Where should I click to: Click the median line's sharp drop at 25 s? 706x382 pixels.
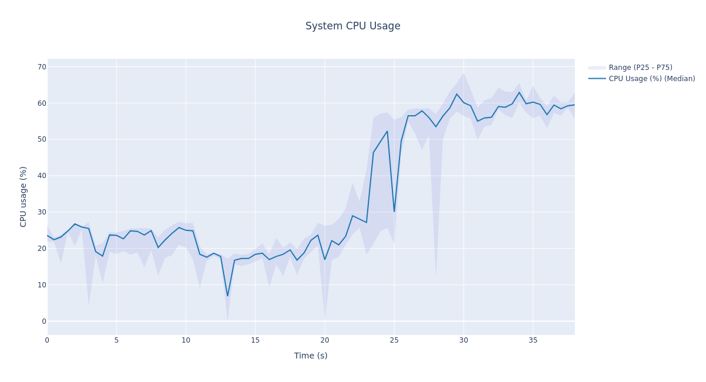[x=394, y=212]
